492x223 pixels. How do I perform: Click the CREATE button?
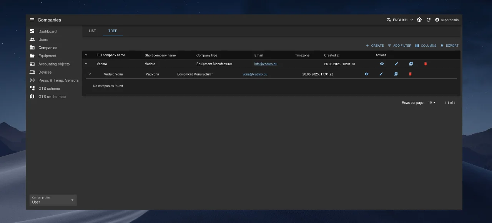click(374, 46)
